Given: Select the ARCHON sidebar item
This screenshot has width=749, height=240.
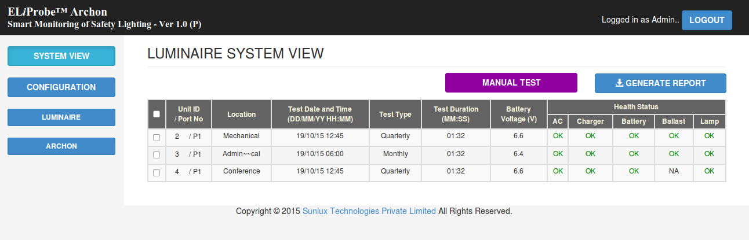Looking at the screenshot, I should pyautogui.click(x=61, y=146).
